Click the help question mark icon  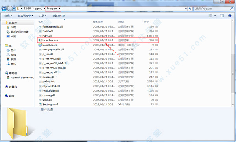tap(230, 15)
